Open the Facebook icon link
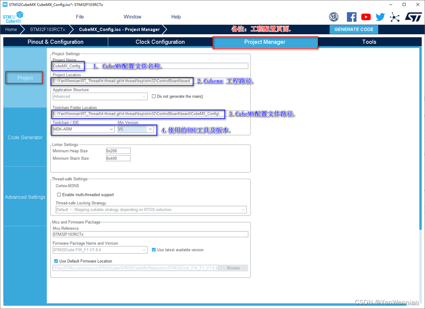The width and height of the screenshot is (425, 309). click(x=352, y=17)
